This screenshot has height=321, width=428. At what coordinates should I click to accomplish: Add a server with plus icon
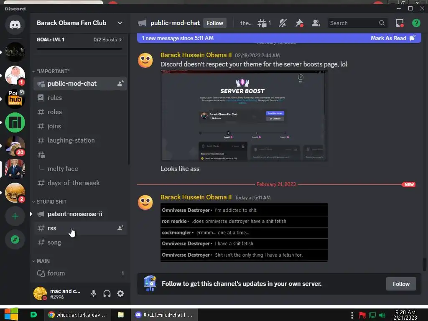[x=15, y=216]
